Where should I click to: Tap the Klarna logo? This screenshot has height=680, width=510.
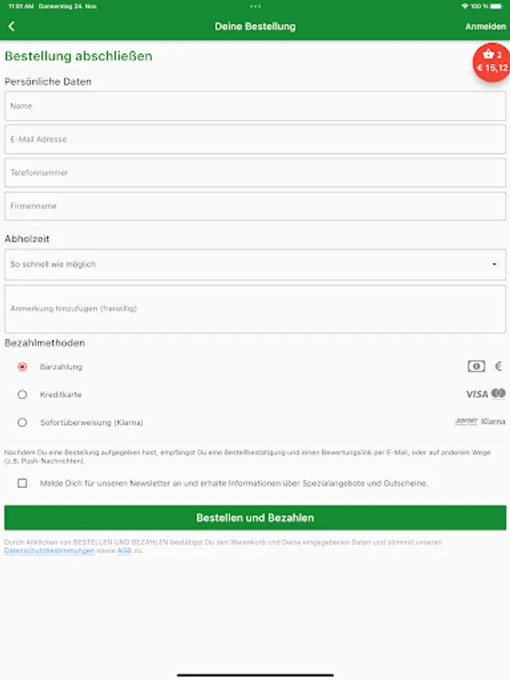(x=493, y=422)
